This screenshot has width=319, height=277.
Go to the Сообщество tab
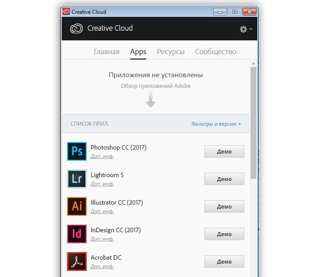click(x=215, y=51)
